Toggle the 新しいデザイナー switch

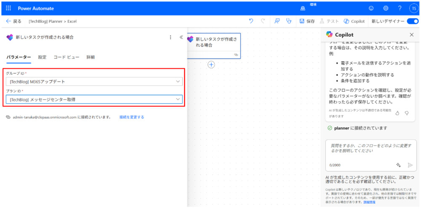(413, 21)
